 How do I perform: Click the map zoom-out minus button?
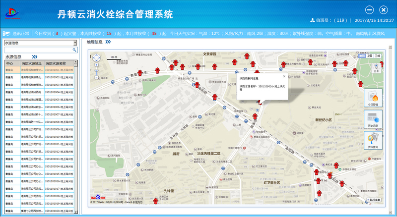coord(96,77)
